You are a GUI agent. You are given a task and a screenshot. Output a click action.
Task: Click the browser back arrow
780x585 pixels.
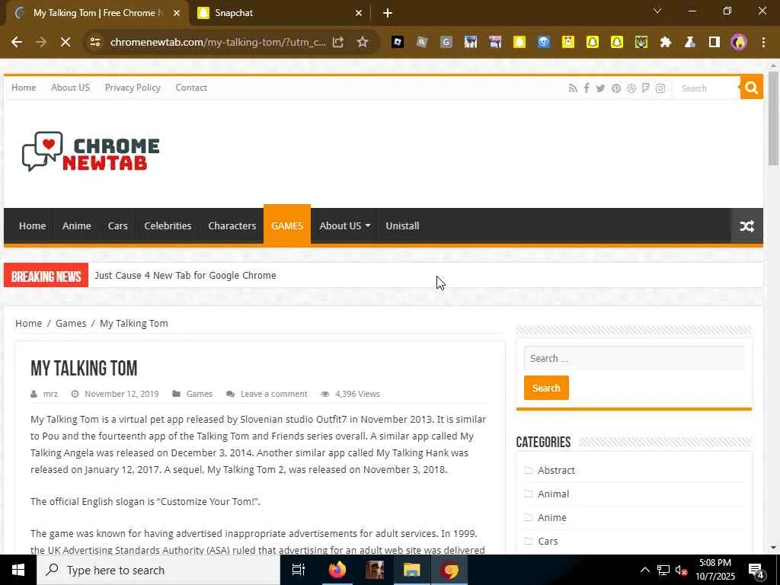click(x=17, y=43)
